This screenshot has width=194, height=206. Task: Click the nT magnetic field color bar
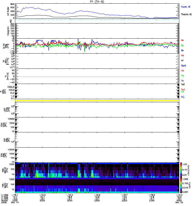pyautogui.click(x=181, y=185)
